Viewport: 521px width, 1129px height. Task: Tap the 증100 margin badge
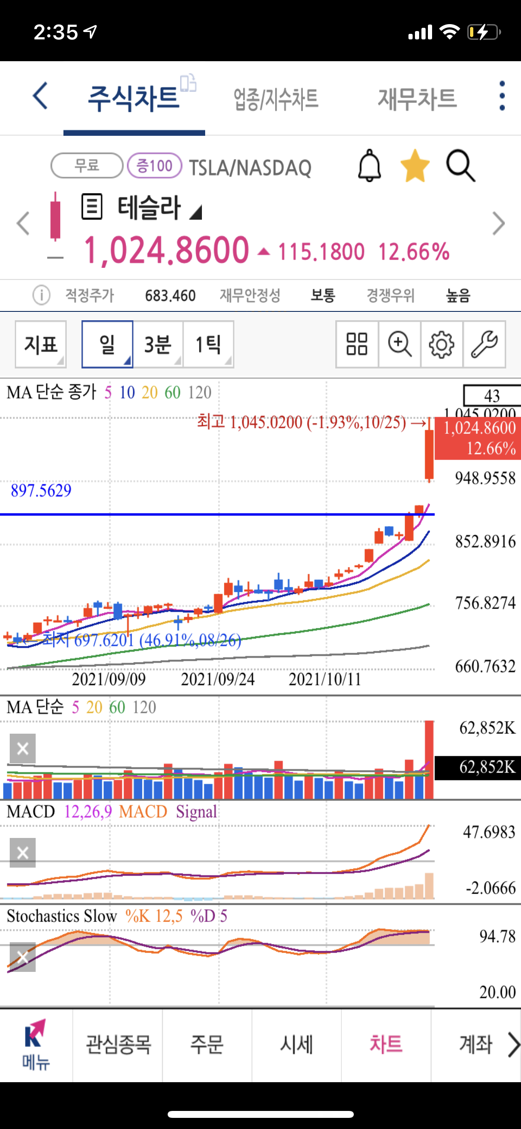click(154, 165)
